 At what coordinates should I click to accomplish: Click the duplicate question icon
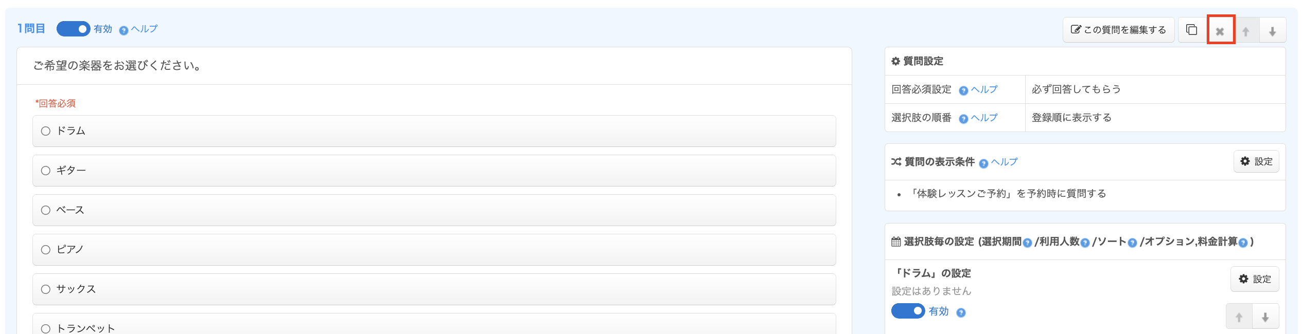coord(1192,30)
